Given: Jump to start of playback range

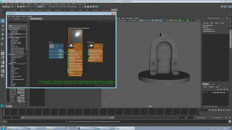Looking at the screenshot, I should pos(210,110).
